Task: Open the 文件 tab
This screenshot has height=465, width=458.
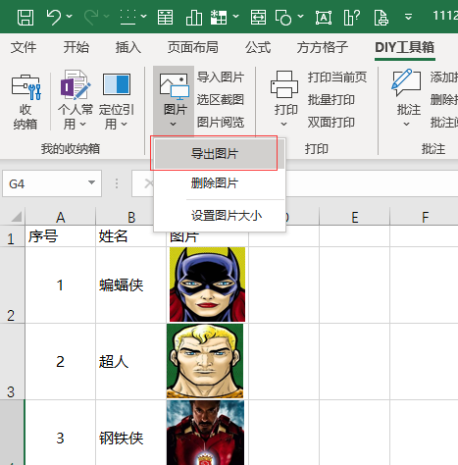Action: [24, 47]
